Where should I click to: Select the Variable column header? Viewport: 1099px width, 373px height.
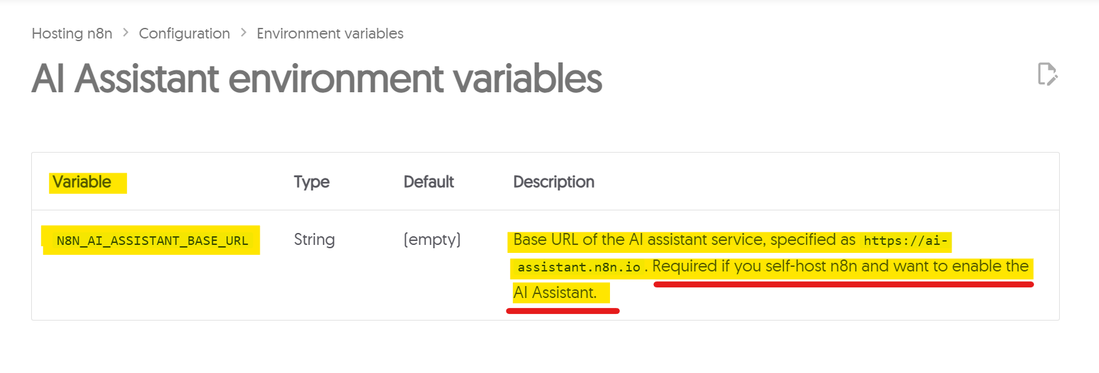(82, 182)
